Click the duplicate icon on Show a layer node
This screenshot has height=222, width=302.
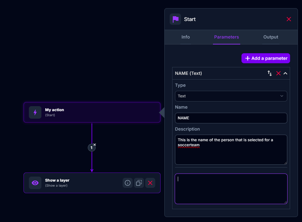tap(139, 183)
